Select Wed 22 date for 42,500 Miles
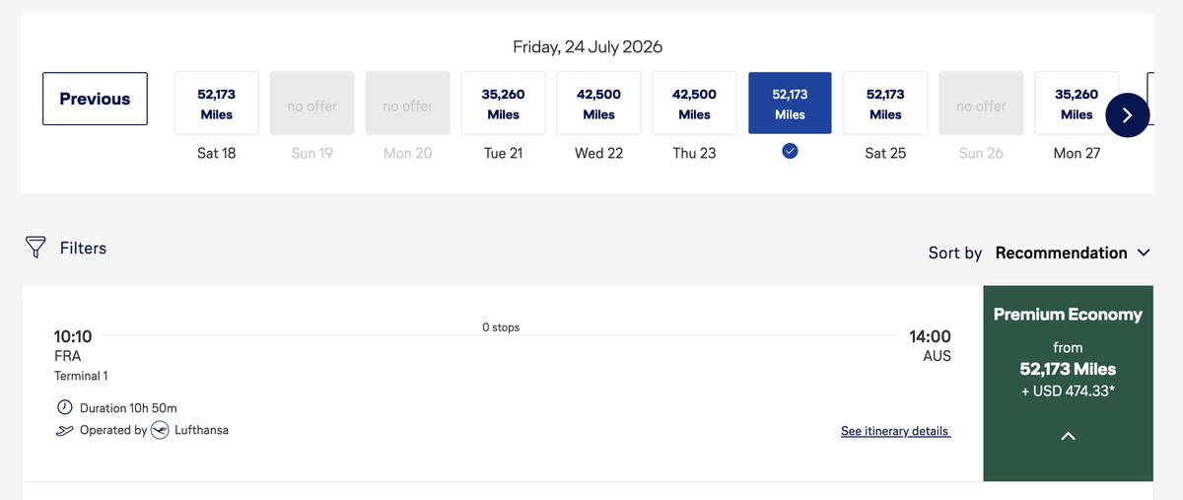The image size is (1183, 500). [598, 104]
